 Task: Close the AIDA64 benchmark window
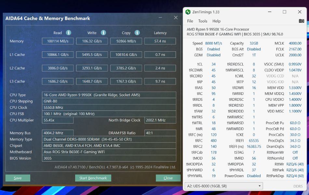[176, 18]
